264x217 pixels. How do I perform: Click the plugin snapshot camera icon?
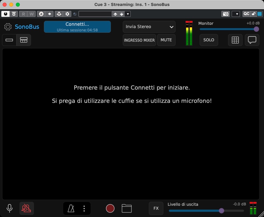tap(226, 14)
